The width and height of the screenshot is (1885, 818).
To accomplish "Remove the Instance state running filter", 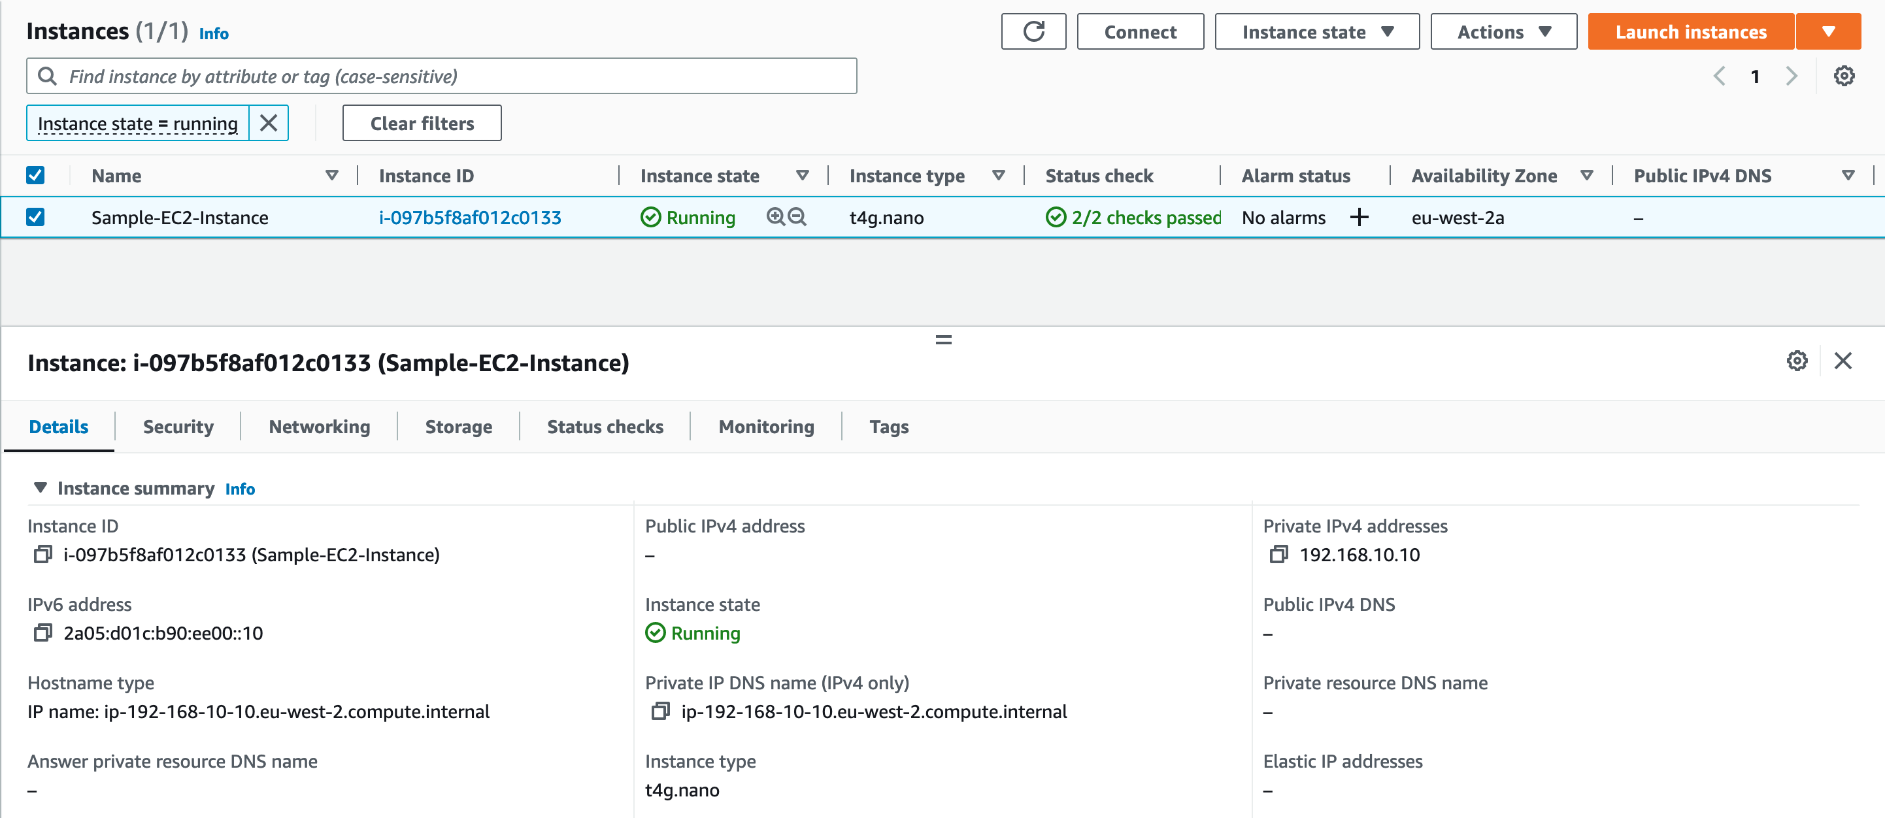I will (x=269, y=123).
